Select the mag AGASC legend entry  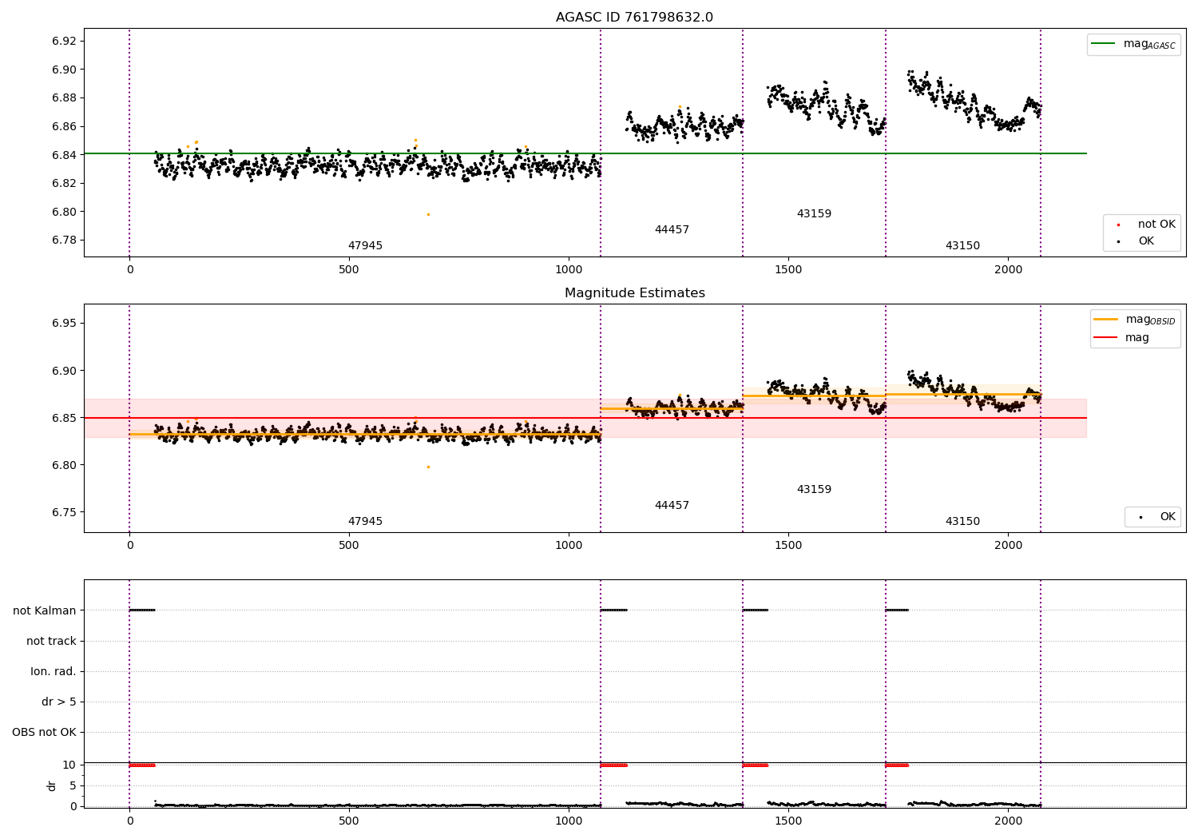pos(1133,44)
